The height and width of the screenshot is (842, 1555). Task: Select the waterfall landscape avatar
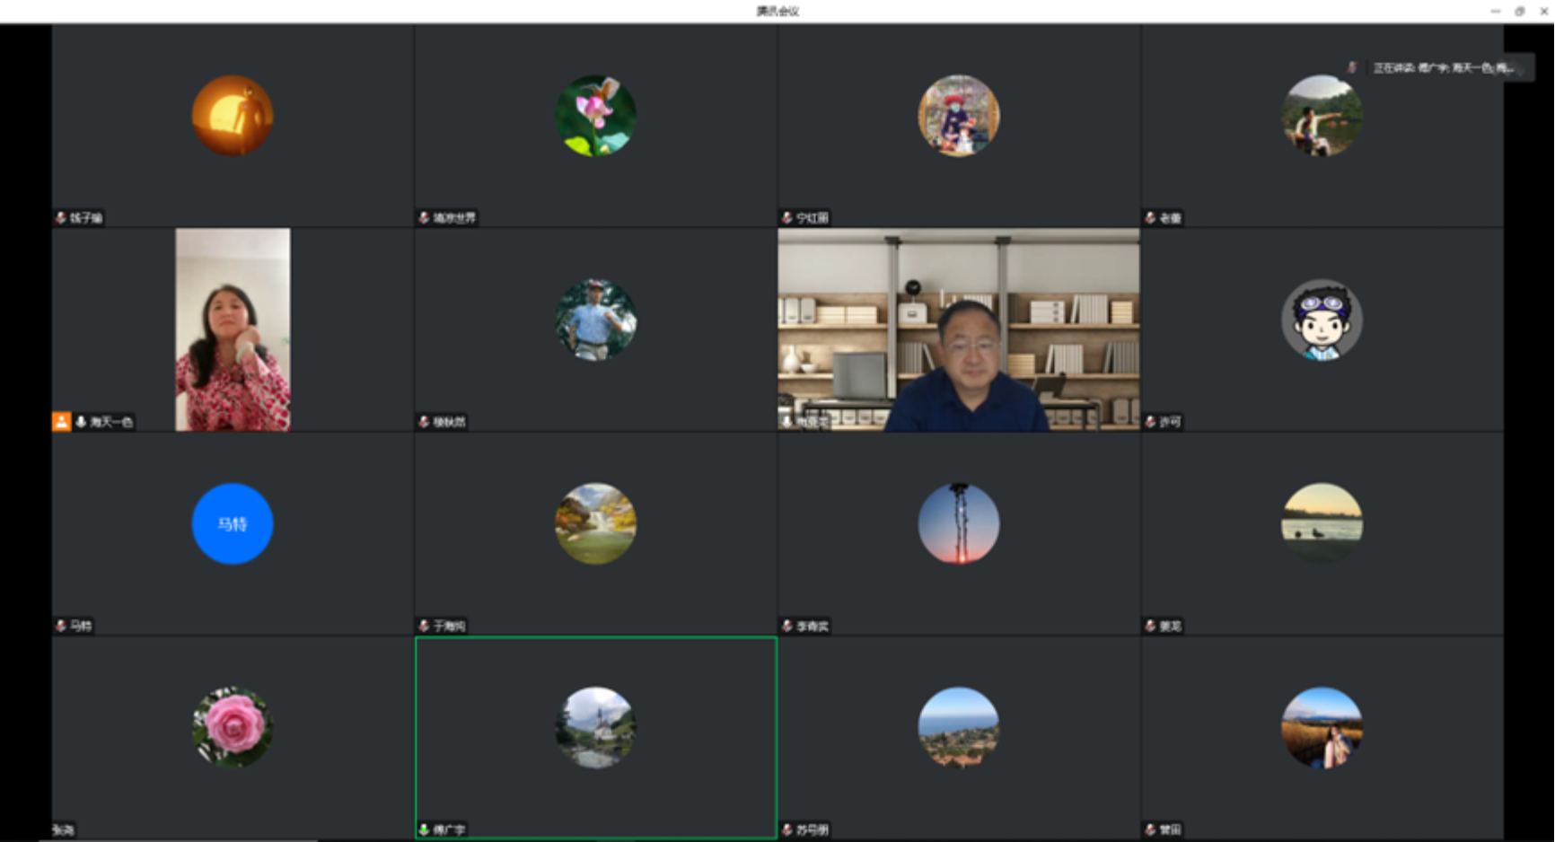[595, 523]
